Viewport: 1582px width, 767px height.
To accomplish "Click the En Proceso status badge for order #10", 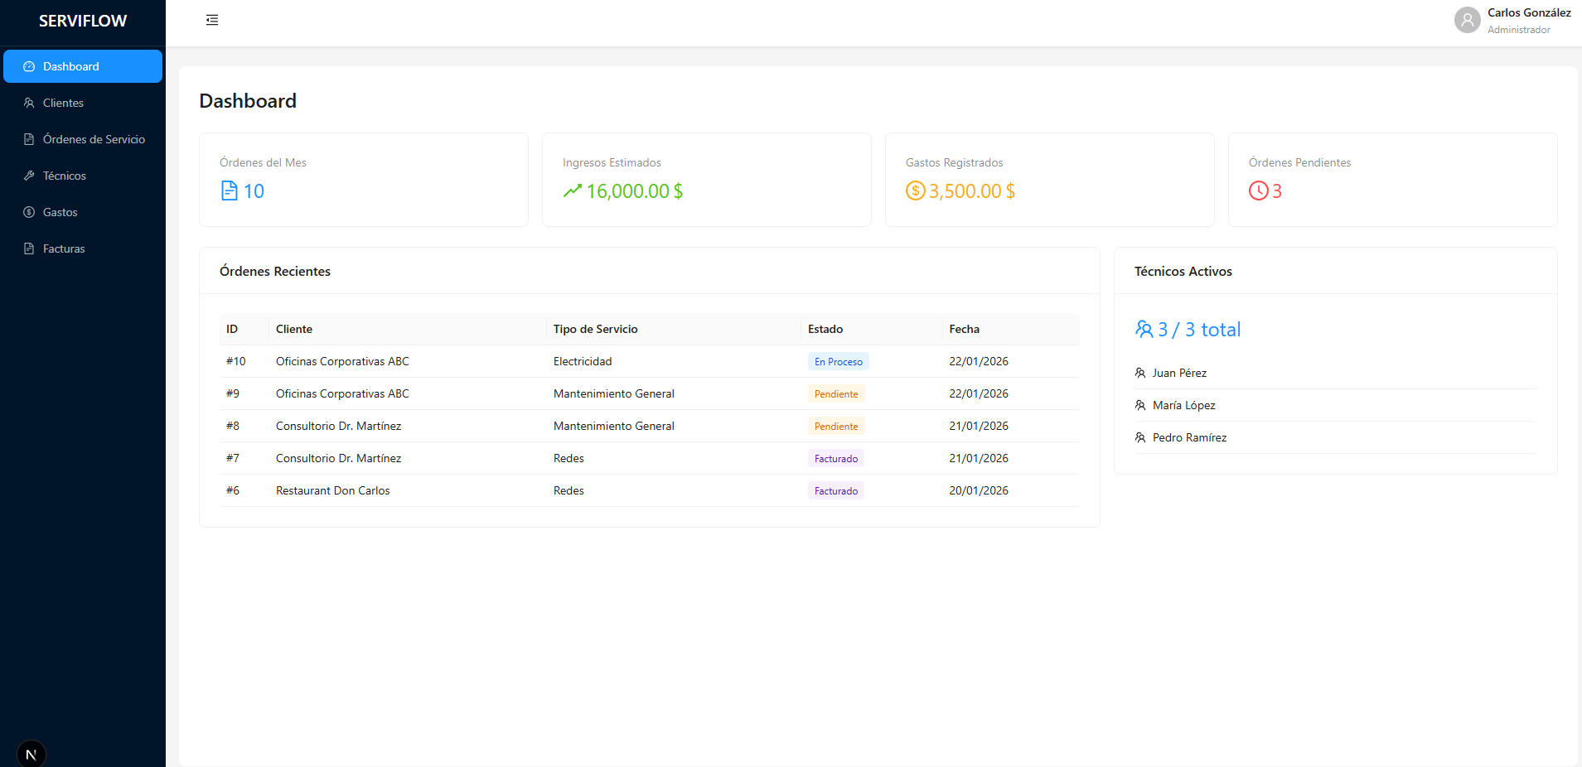I will 838,361.
